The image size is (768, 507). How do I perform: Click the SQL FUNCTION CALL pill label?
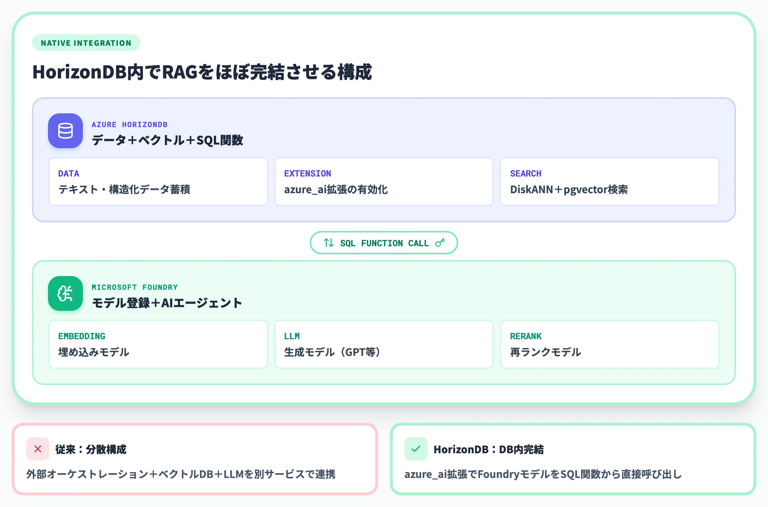(x=384, y=243)
